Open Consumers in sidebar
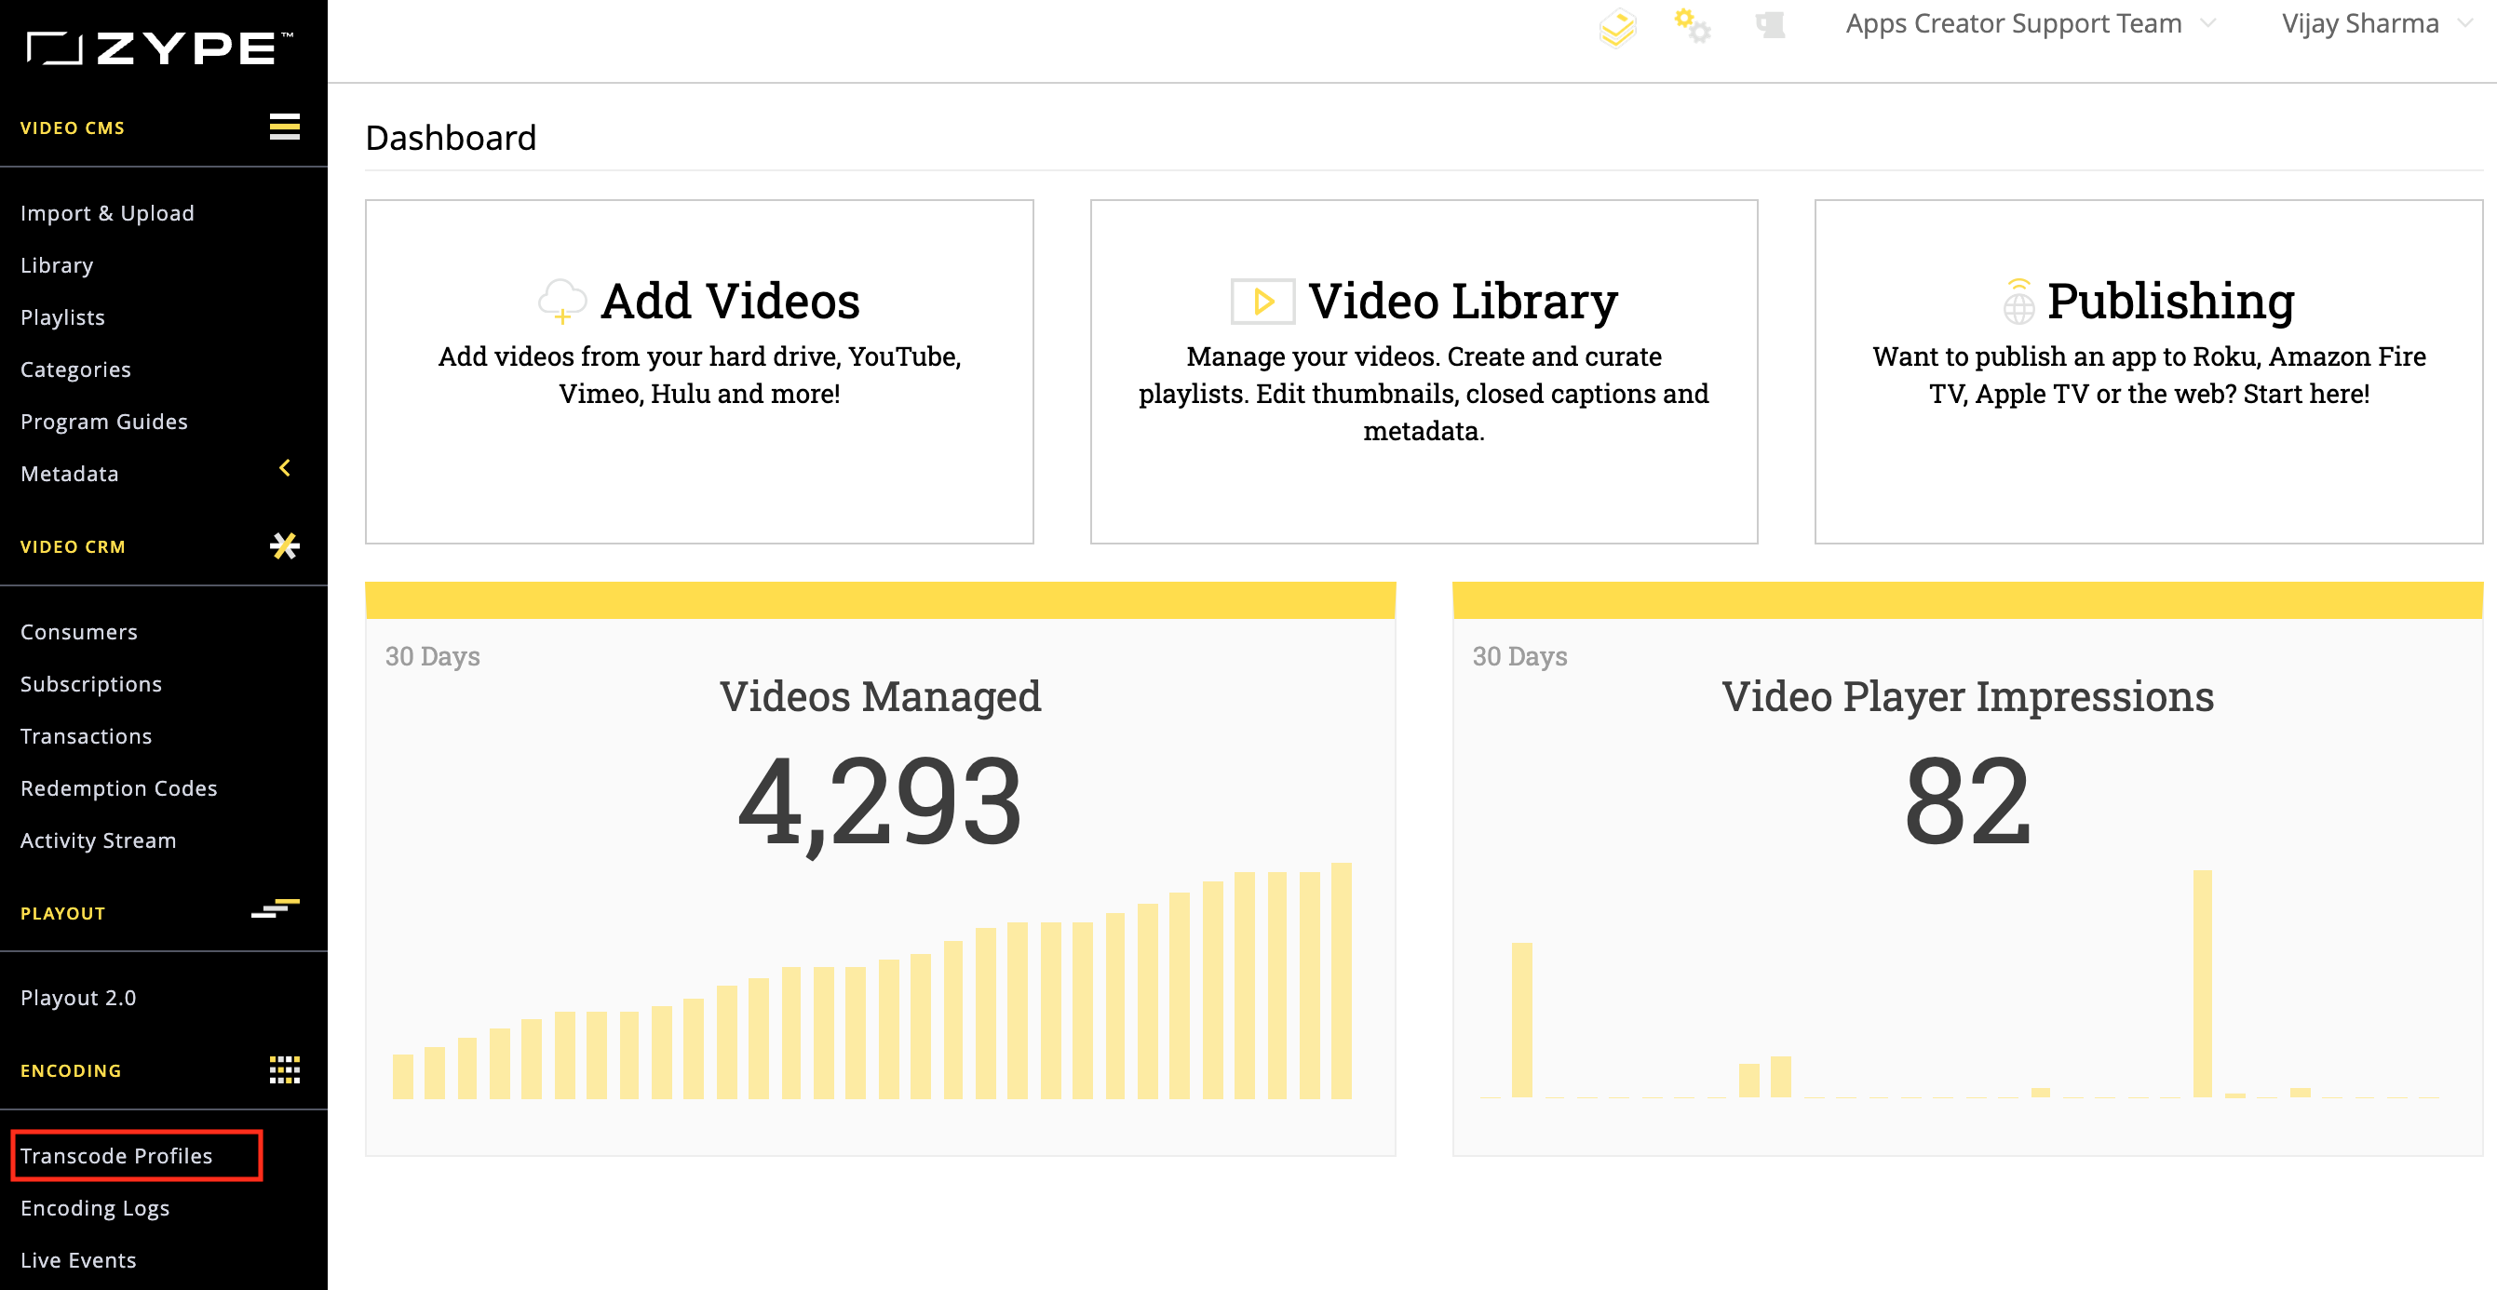Viewport: 2497px width, 1290px height. [x=79, y=632]
